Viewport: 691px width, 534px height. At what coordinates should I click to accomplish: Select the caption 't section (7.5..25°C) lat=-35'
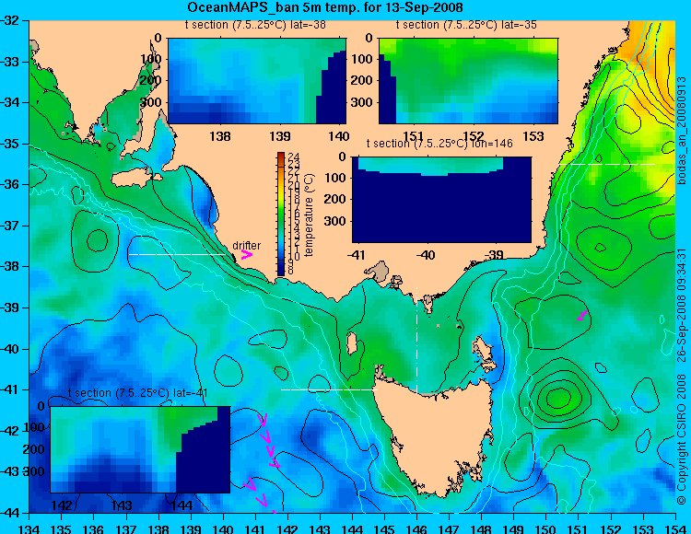pos(466,25)
